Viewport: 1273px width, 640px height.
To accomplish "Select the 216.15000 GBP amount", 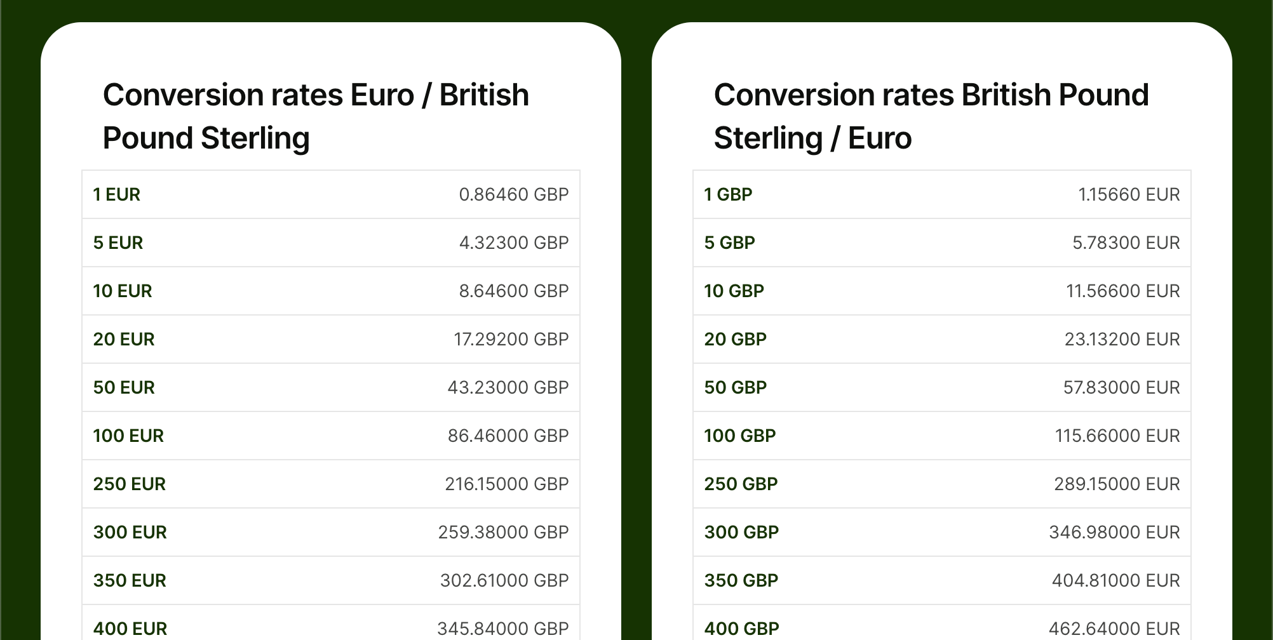I will [506, 484].
